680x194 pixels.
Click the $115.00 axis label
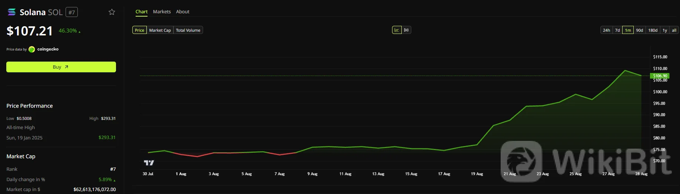coord(660,57)
